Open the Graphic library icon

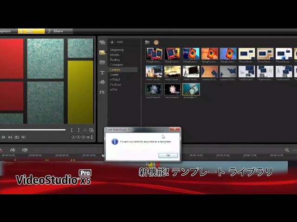102,82
